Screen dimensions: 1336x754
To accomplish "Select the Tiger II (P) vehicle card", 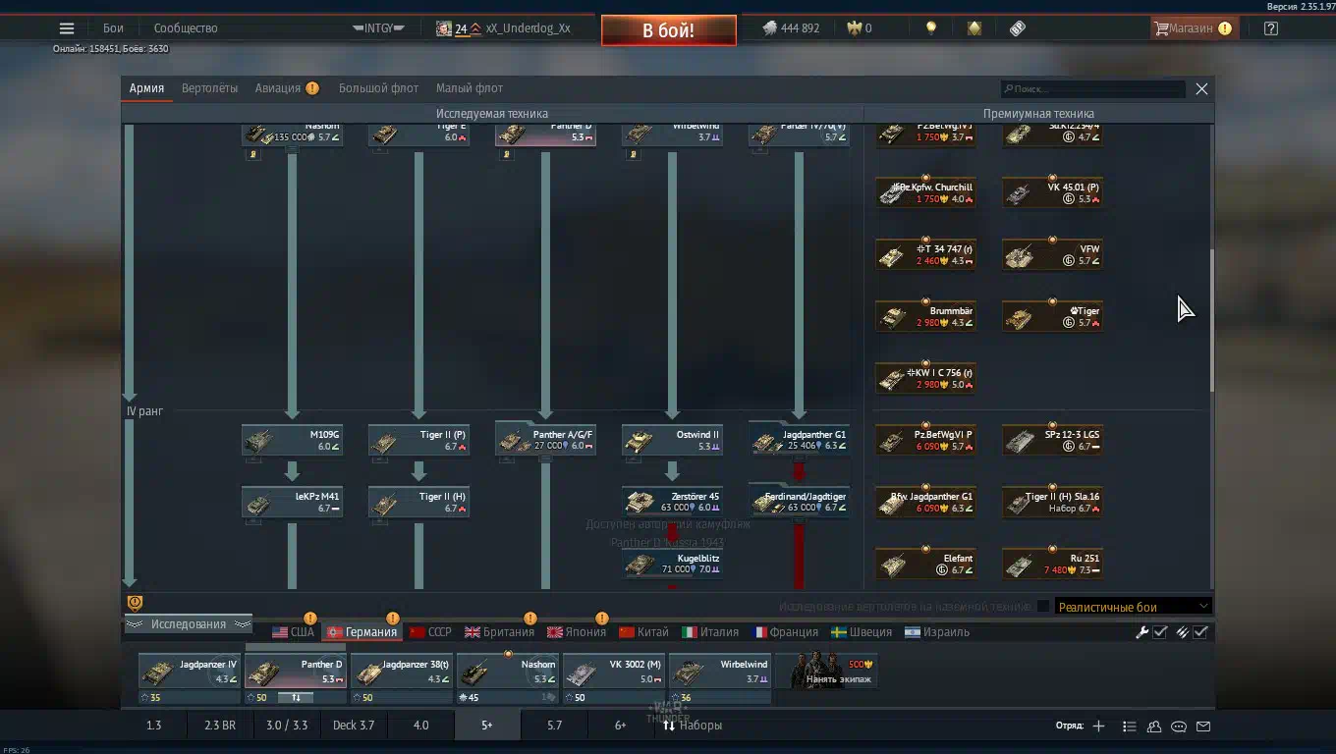I will [x=418, y=440].
